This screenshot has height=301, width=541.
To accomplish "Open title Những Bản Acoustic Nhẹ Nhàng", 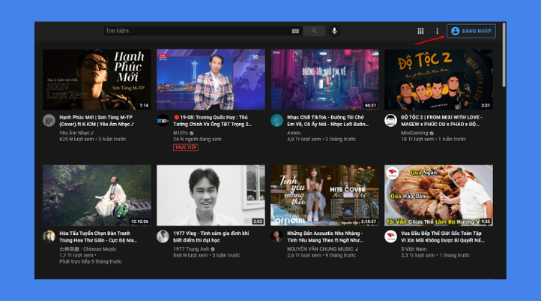I will coord(325,236).
